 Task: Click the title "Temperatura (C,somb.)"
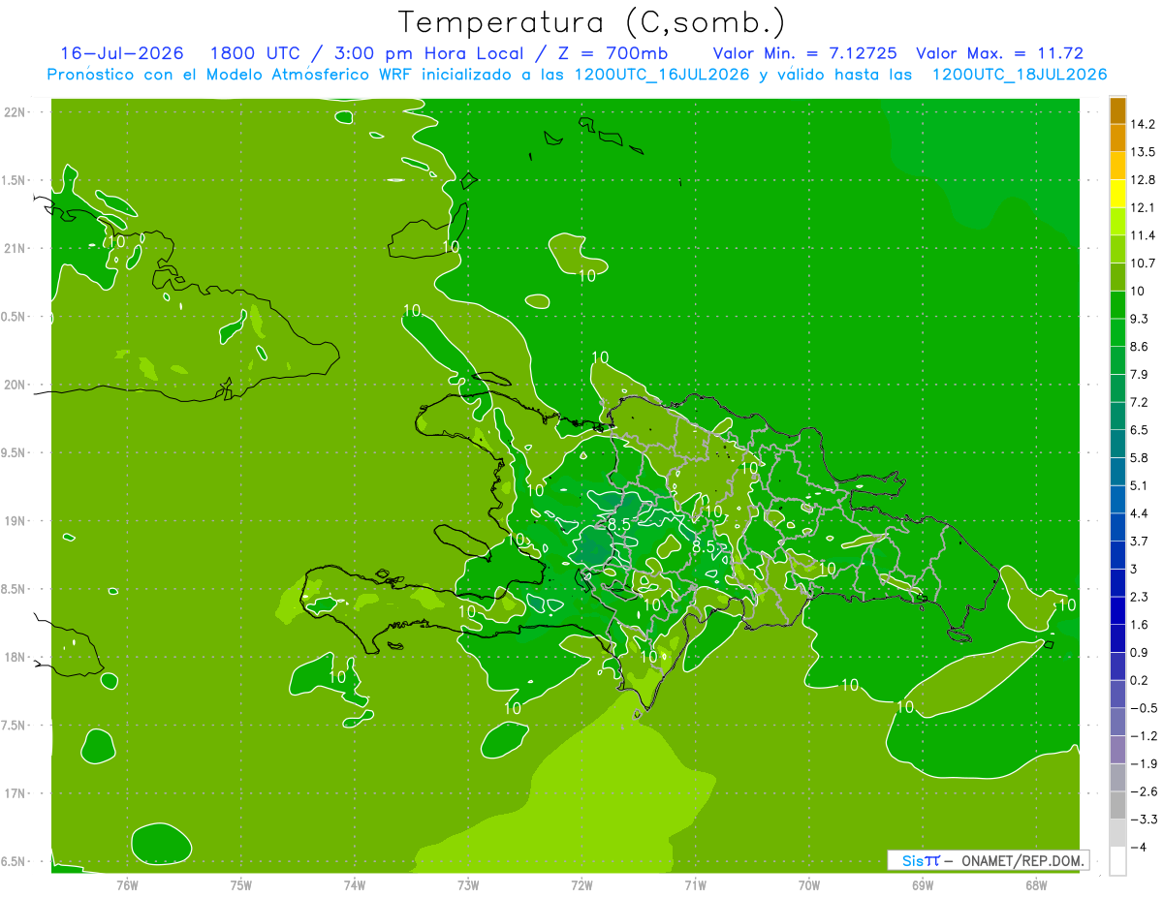592,21
